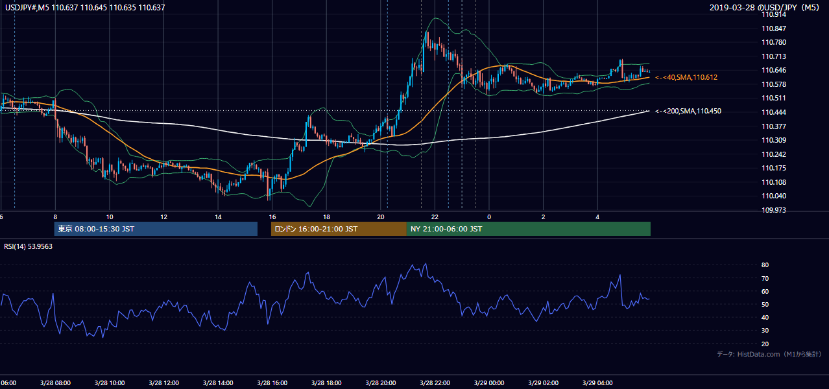The height and width of the screenshot is (389, 829).
Task: Click the 3/28 08:00 bottom time label
Action: [x=54, y=383]
